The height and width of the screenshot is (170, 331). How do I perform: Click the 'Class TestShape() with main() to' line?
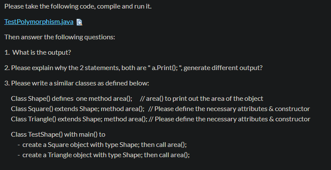pos(58,135)
